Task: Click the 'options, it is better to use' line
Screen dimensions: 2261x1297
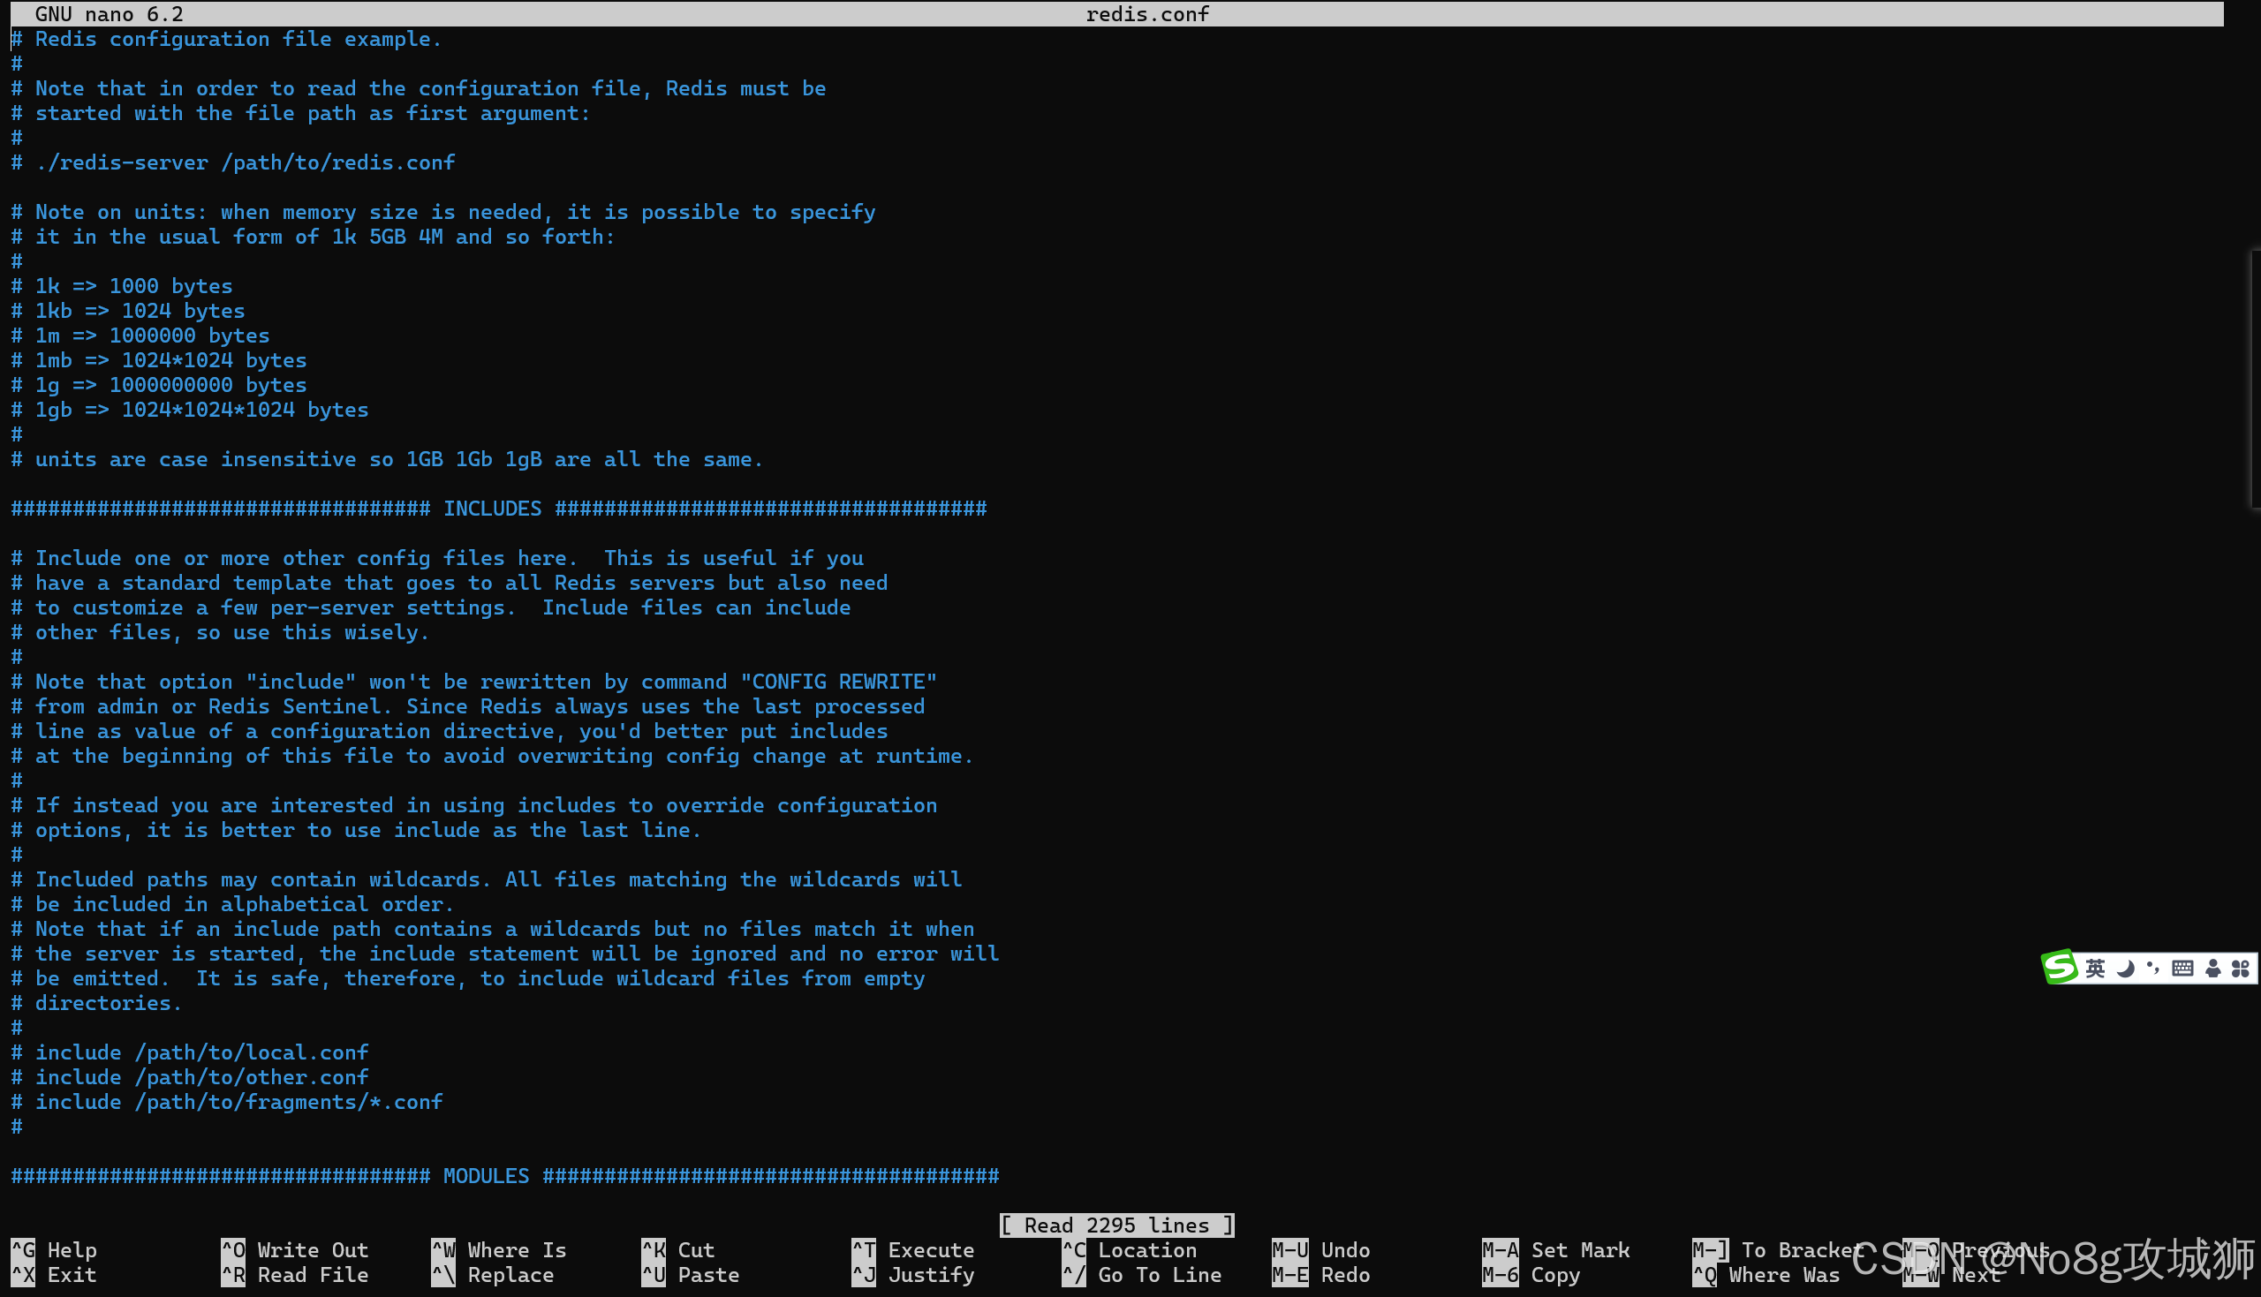Action: click(356, 830)
